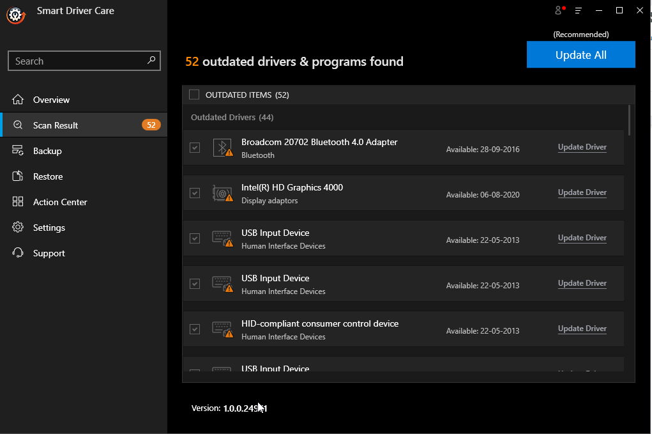Collapse the Outdated Drivers (44) section

coord(231,118)
